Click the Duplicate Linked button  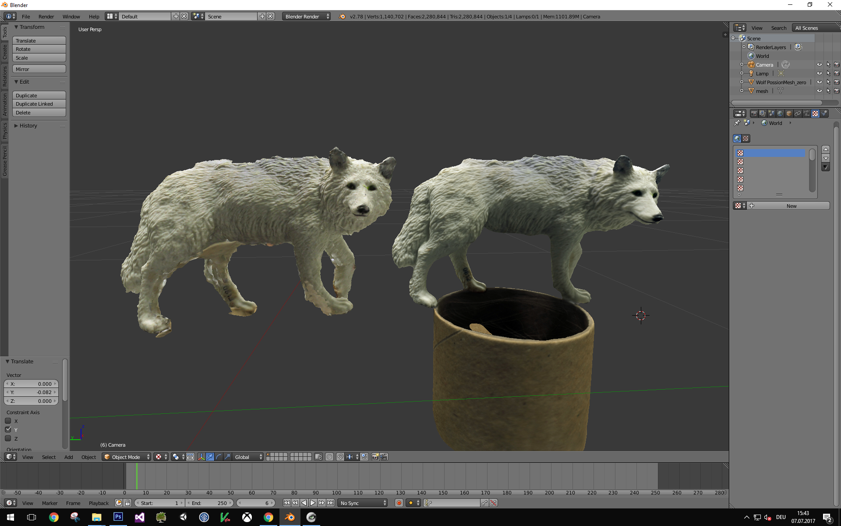pos(39,104)
